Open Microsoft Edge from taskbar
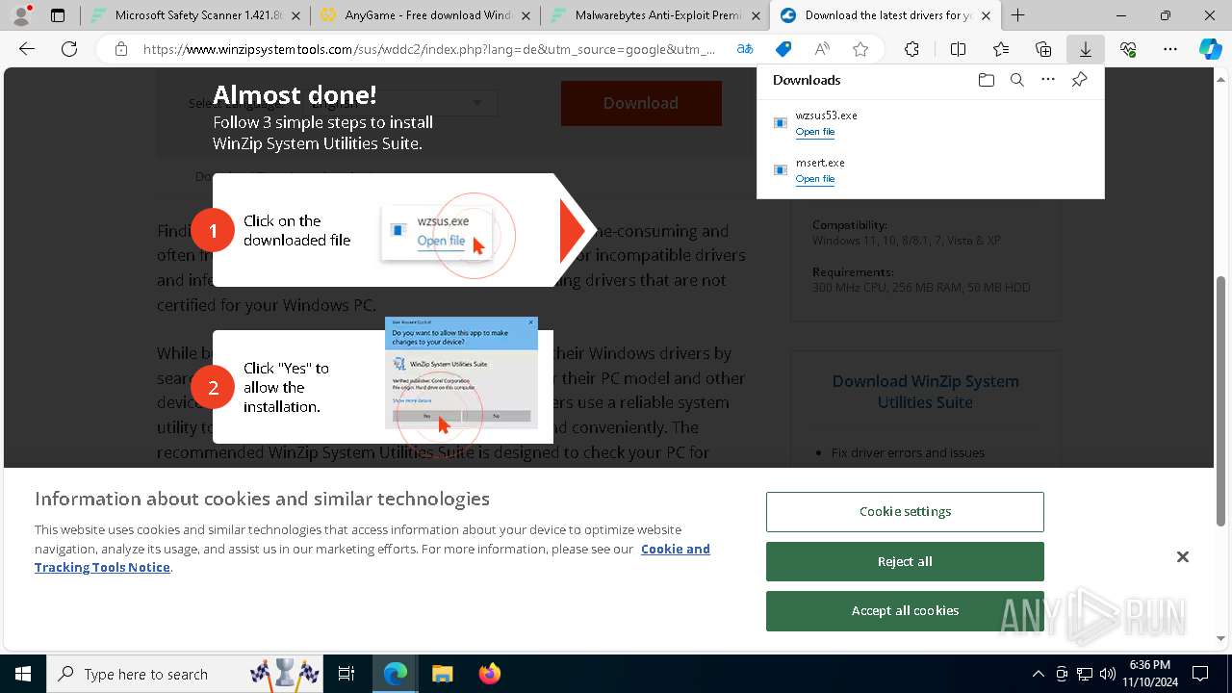1232x693 pixels. pyautogui.click(x=396, y=674)
